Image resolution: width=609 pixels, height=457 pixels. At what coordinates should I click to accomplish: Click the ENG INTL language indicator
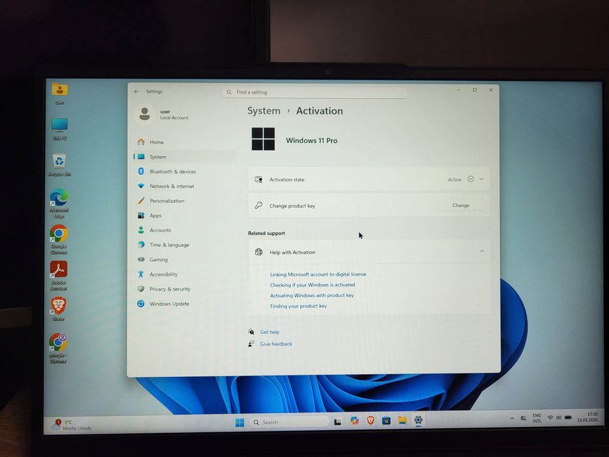coord(537,418)
